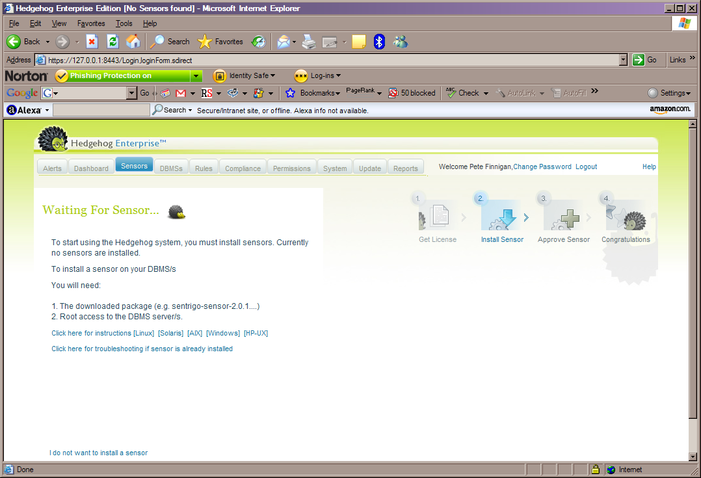Image resolution: width=701 pixels, height=478 pixels.
Task: Switch to the Permissions tab
Action: [x=291, y=168]
